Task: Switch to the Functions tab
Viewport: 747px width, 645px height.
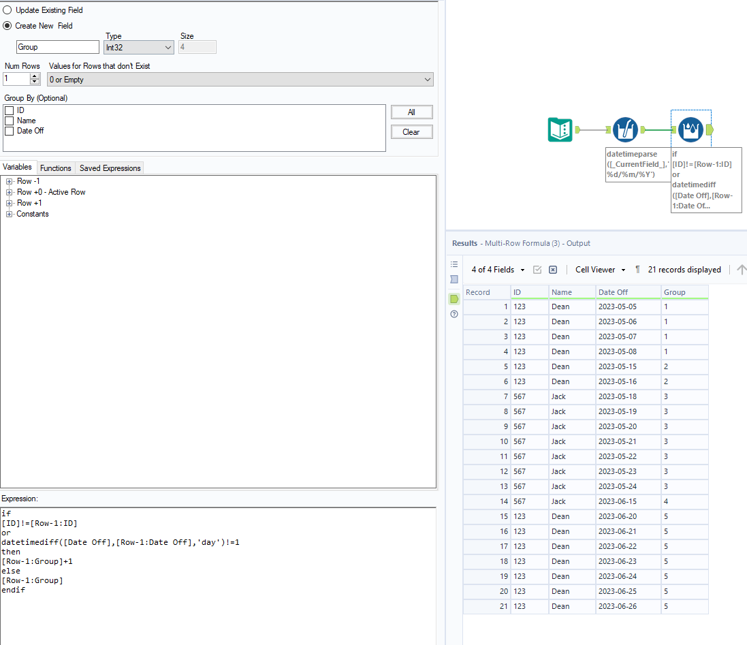Action: pyautogui.click(x=55, y=168)
